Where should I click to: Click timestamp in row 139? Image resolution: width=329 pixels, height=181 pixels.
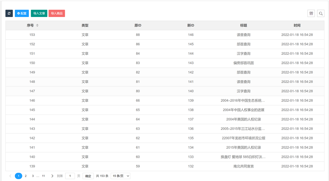297,166
